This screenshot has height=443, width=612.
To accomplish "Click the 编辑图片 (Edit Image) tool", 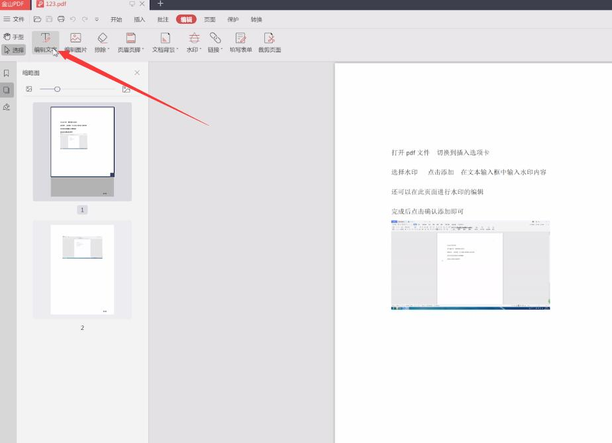I will 76,43.
